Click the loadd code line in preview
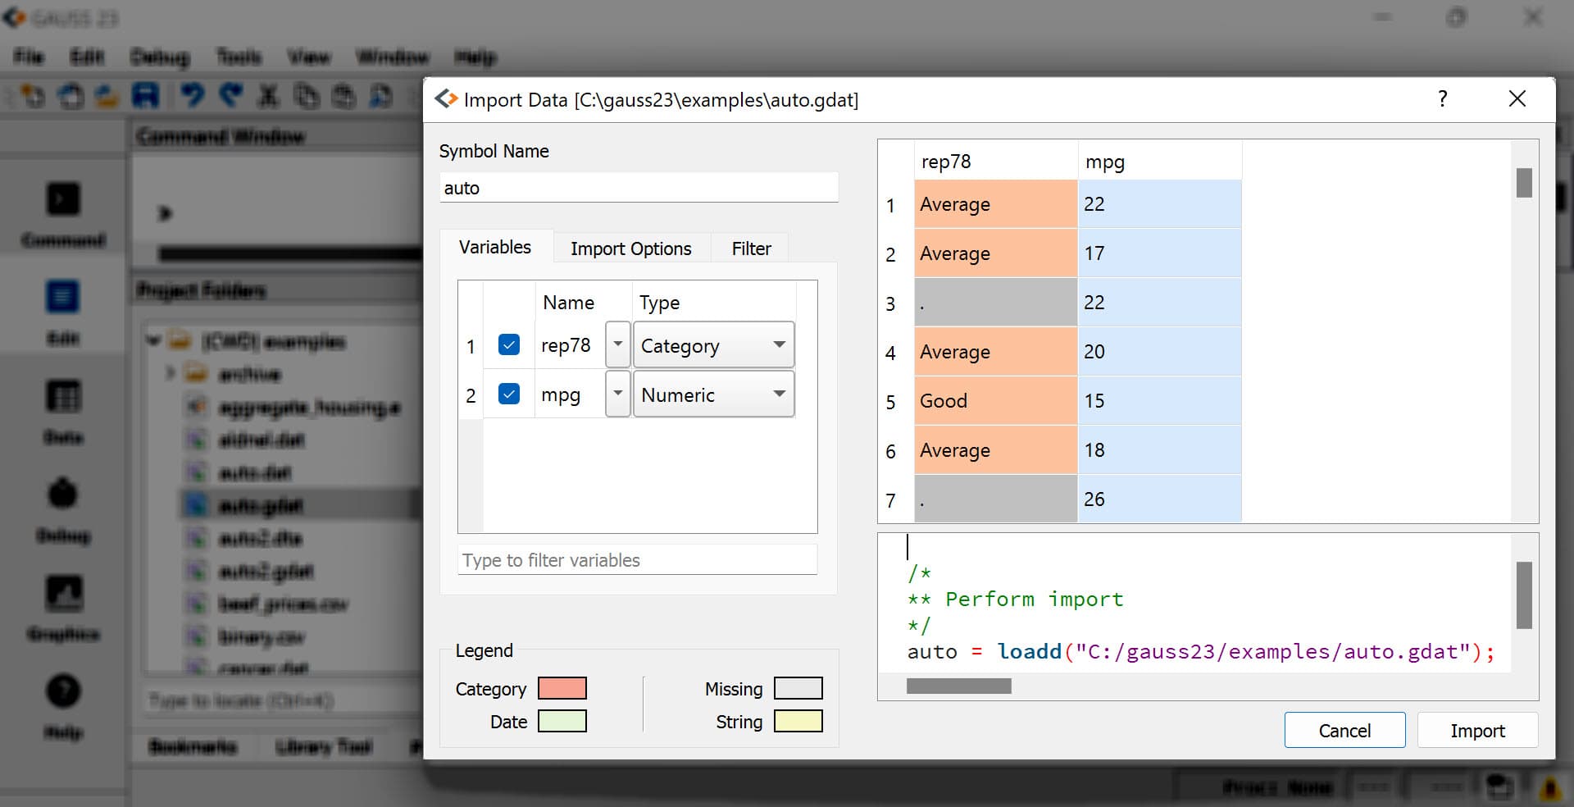 click(1201, 651)
